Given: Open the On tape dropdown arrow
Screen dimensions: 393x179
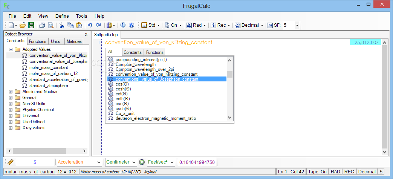Looking at the screenshot, I should (180, 25).
